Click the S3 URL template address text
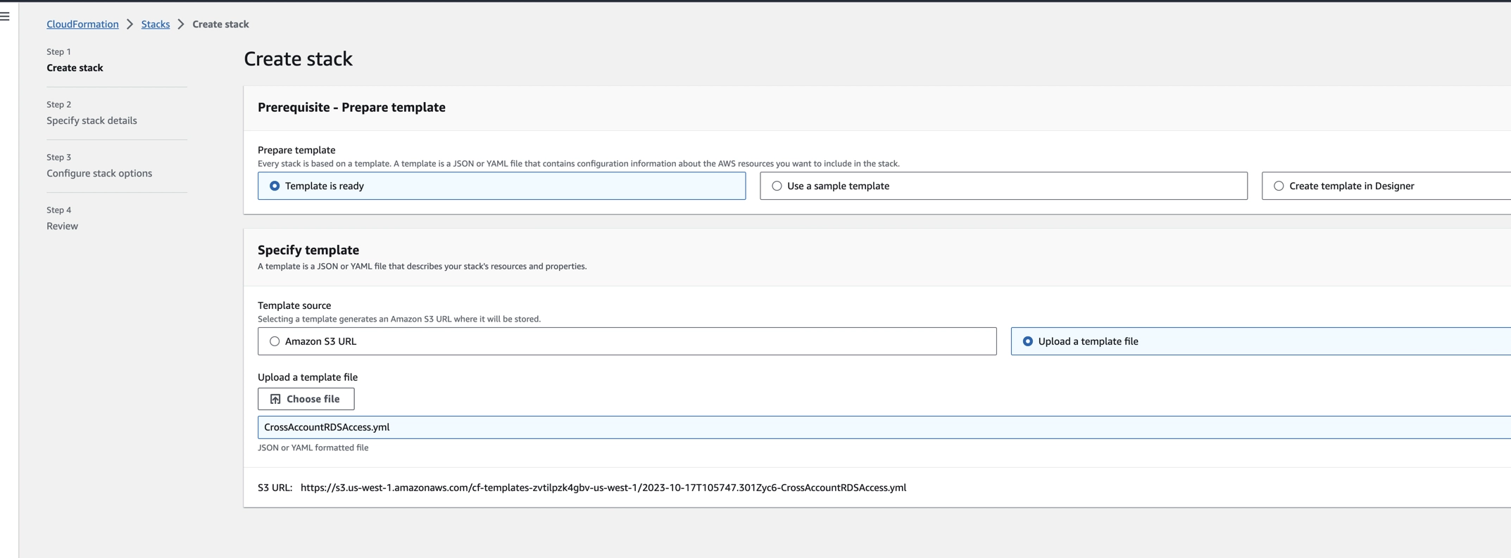Image resolution: width=1511 pixels, height=558 pixels. click(x=603, y=488)
